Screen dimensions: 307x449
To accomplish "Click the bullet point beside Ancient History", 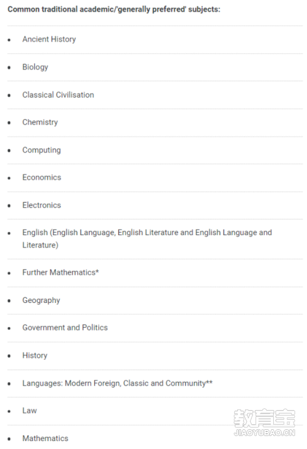I will (9, 40).
